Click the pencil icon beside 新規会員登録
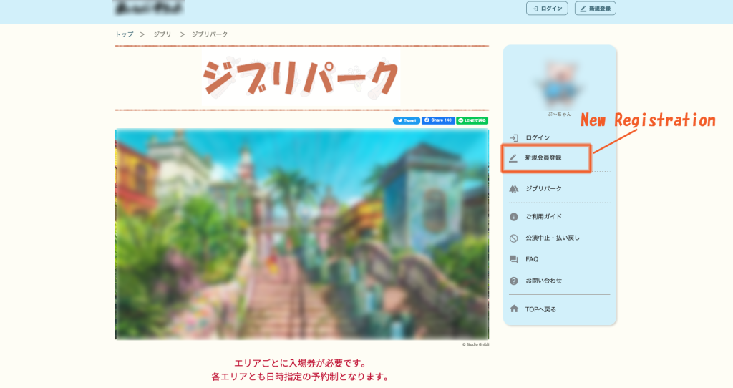Viewport: 733px width, 388px height. [513, 157]
